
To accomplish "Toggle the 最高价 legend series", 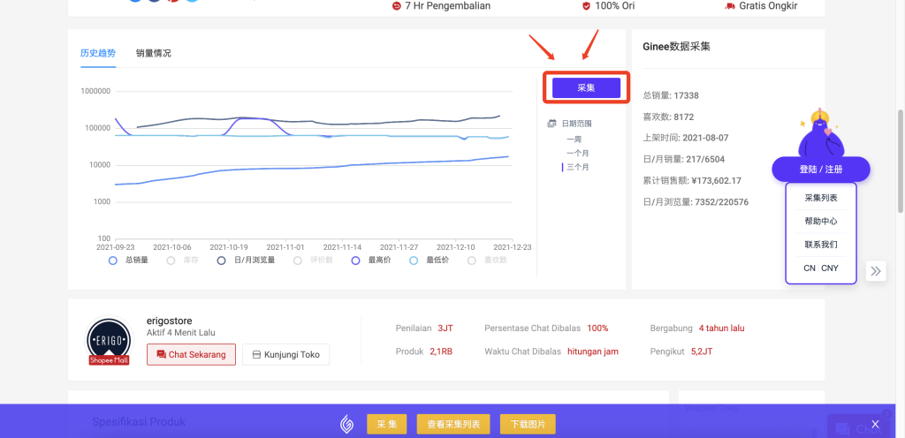I will (x=371, y=260).
